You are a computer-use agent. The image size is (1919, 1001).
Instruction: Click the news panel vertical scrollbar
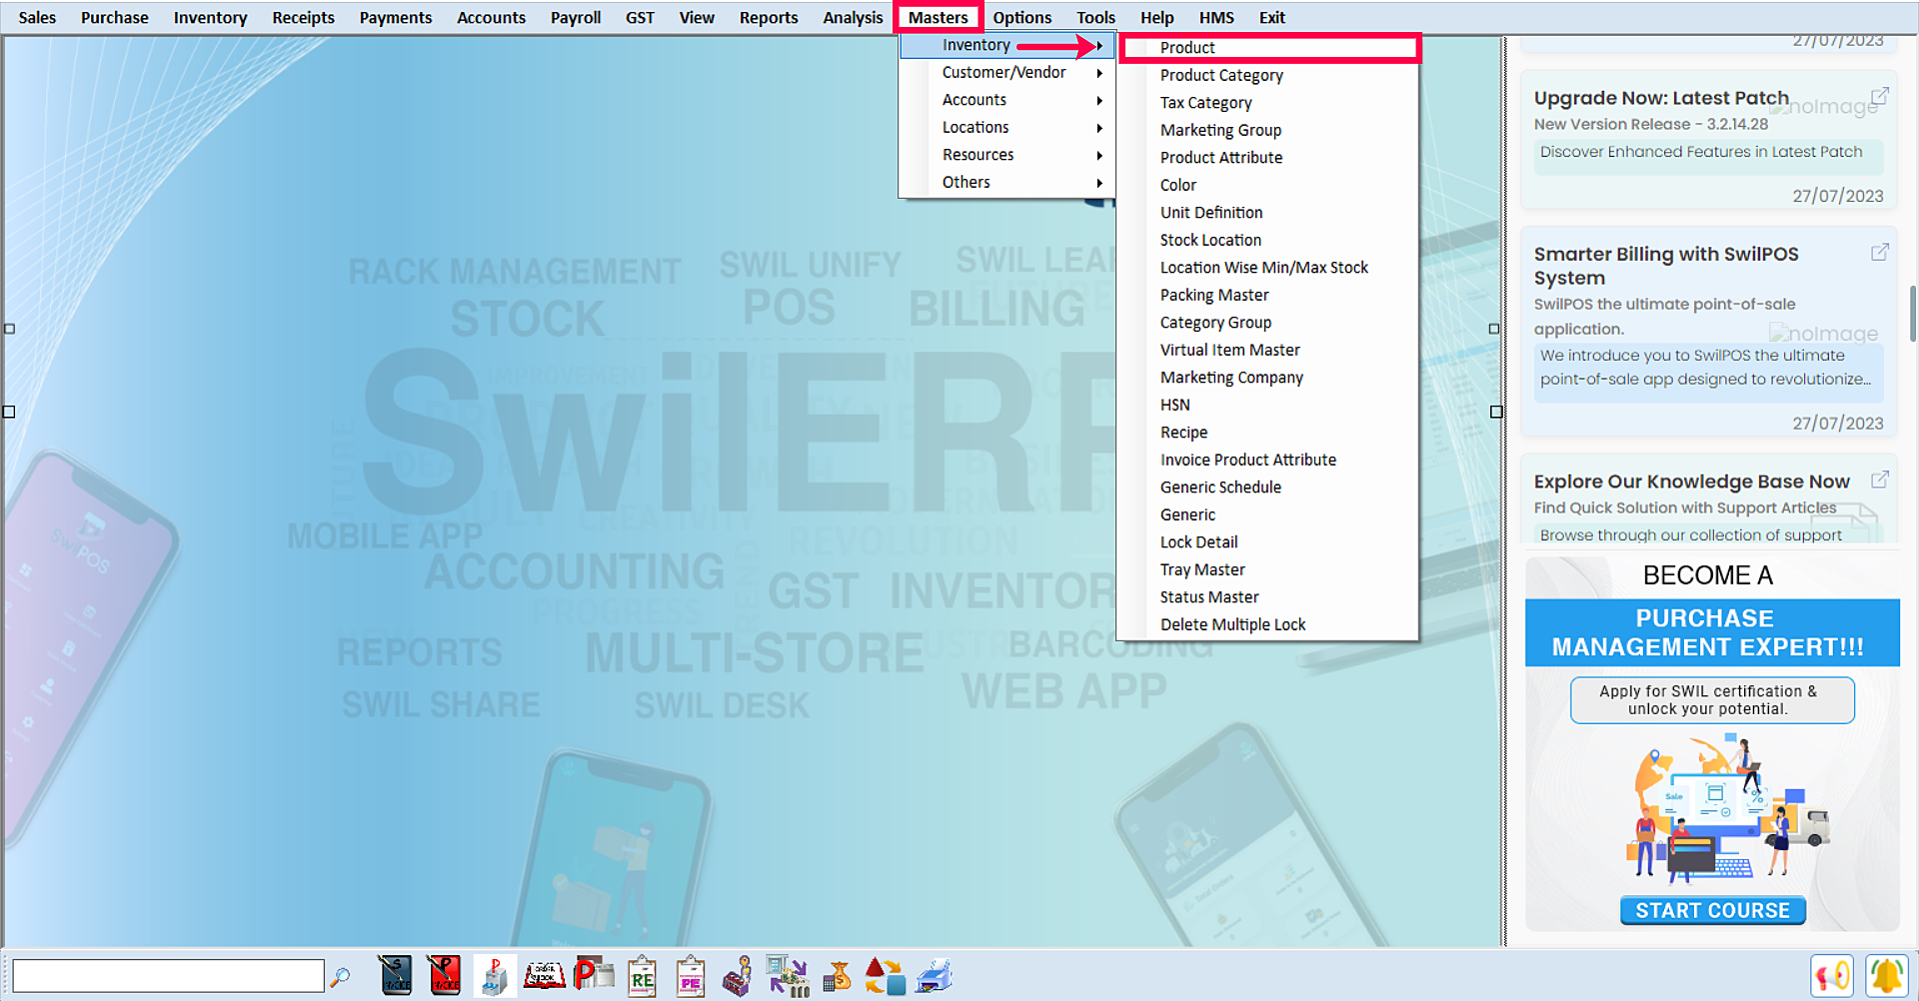pyautogui.click(x=1913, y=313)
